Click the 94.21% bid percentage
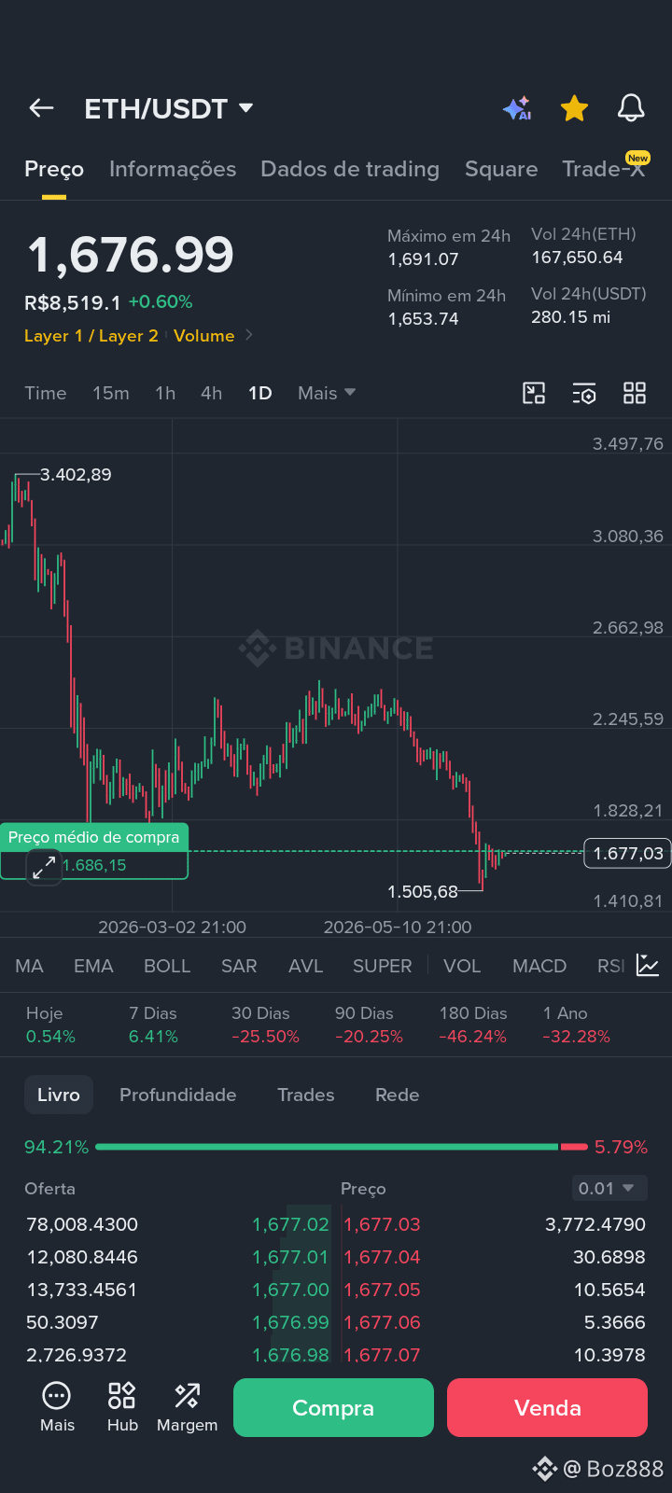The height and width of the screenshot is (1493, 672). pos(56,1146)
